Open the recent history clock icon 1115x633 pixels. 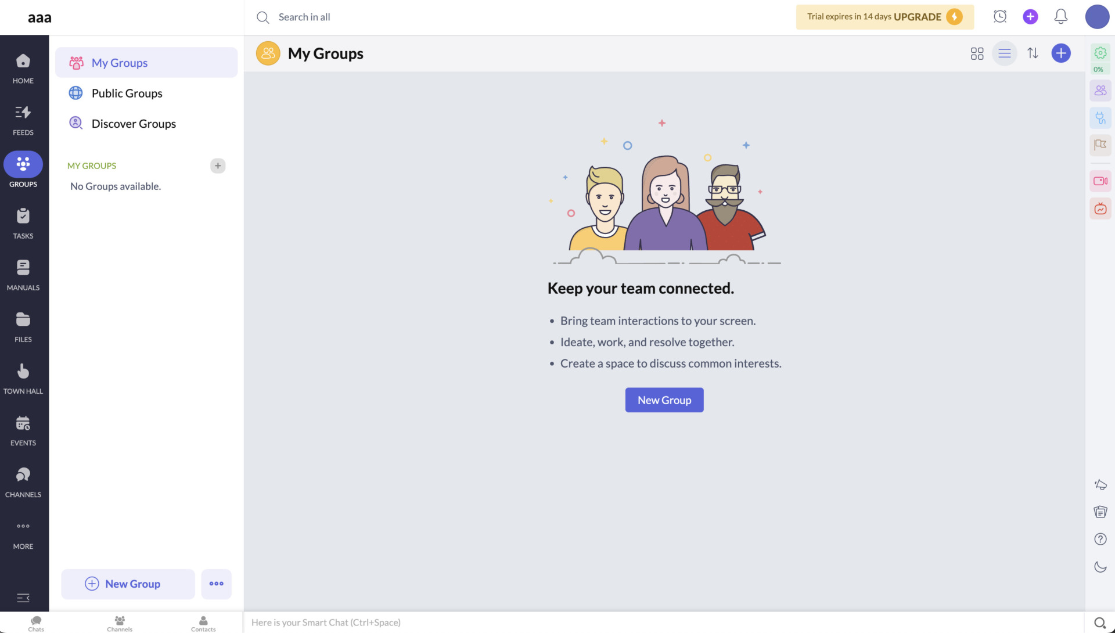[x=1000, y=16]
